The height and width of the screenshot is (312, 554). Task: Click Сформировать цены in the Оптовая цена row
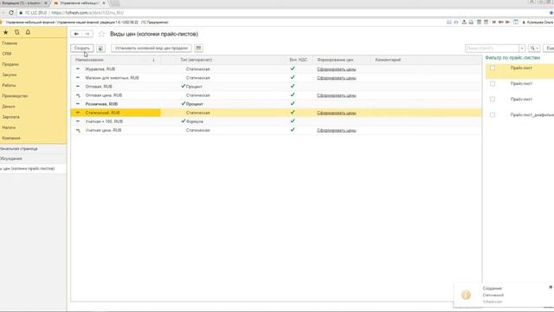(x=337, y=95)
